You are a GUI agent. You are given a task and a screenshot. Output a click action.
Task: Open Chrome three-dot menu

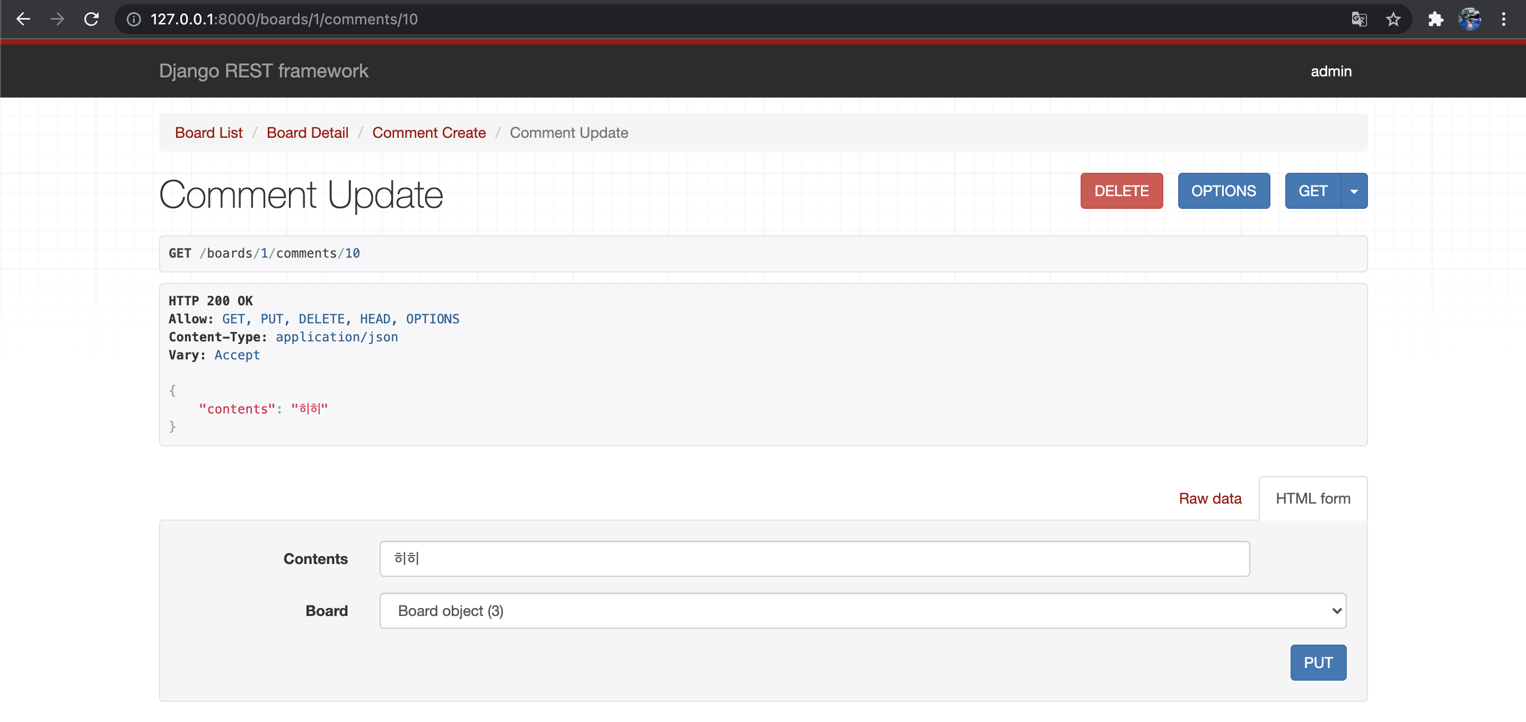(1504, 19)
